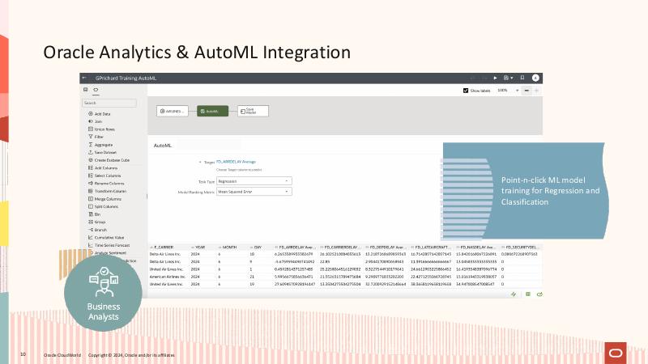Toggle the Show labels checkbox

(x=466, y=91)
